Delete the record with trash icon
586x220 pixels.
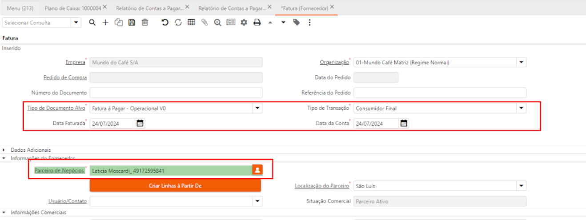click(x=145, y=23)
